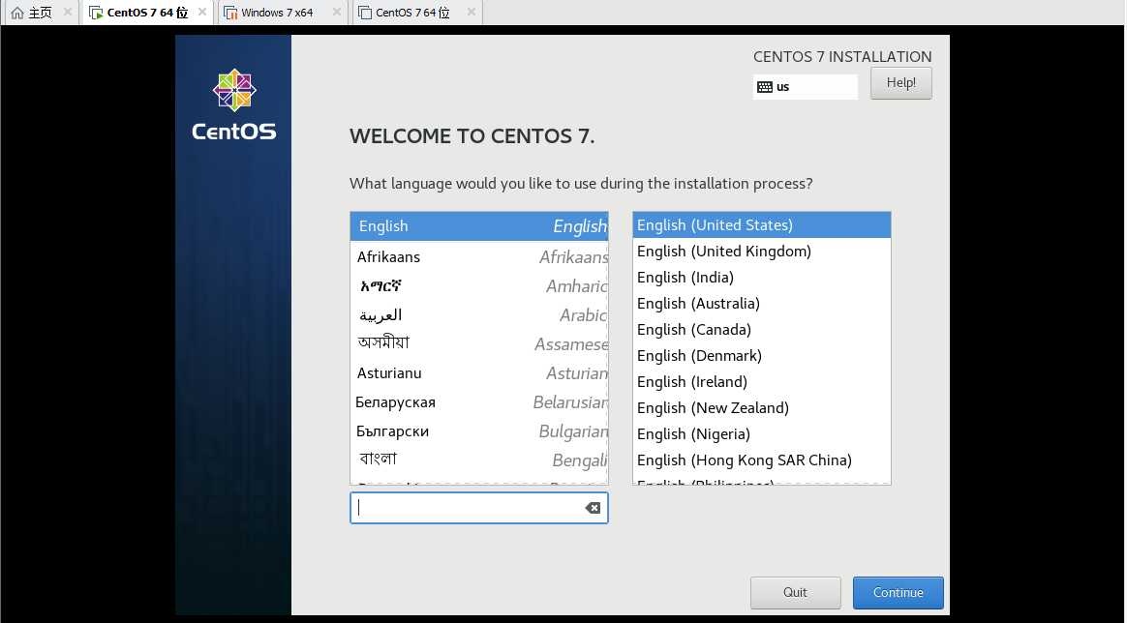Select Български (Bulgarian) language
This screenshot has height=623, width=1127.
(x=479, y=431)
